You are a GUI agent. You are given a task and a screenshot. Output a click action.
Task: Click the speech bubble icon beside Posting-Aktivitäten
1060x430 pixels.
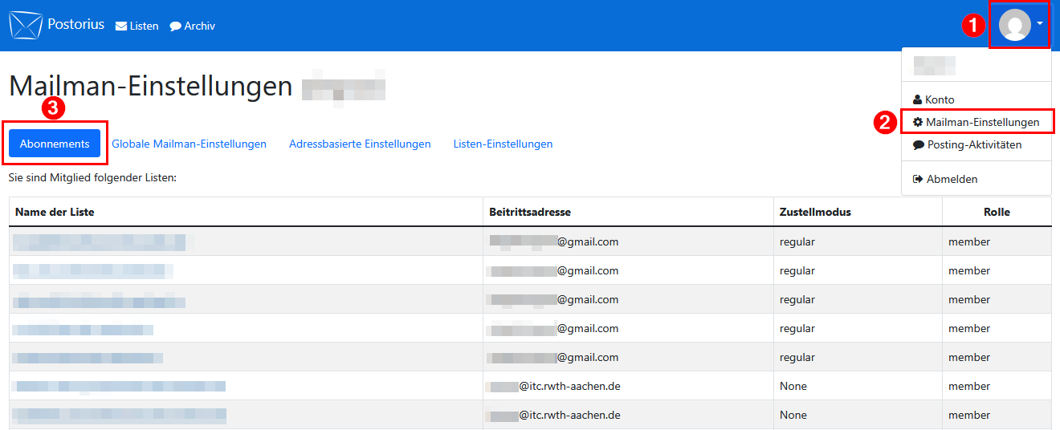[919, 145]
